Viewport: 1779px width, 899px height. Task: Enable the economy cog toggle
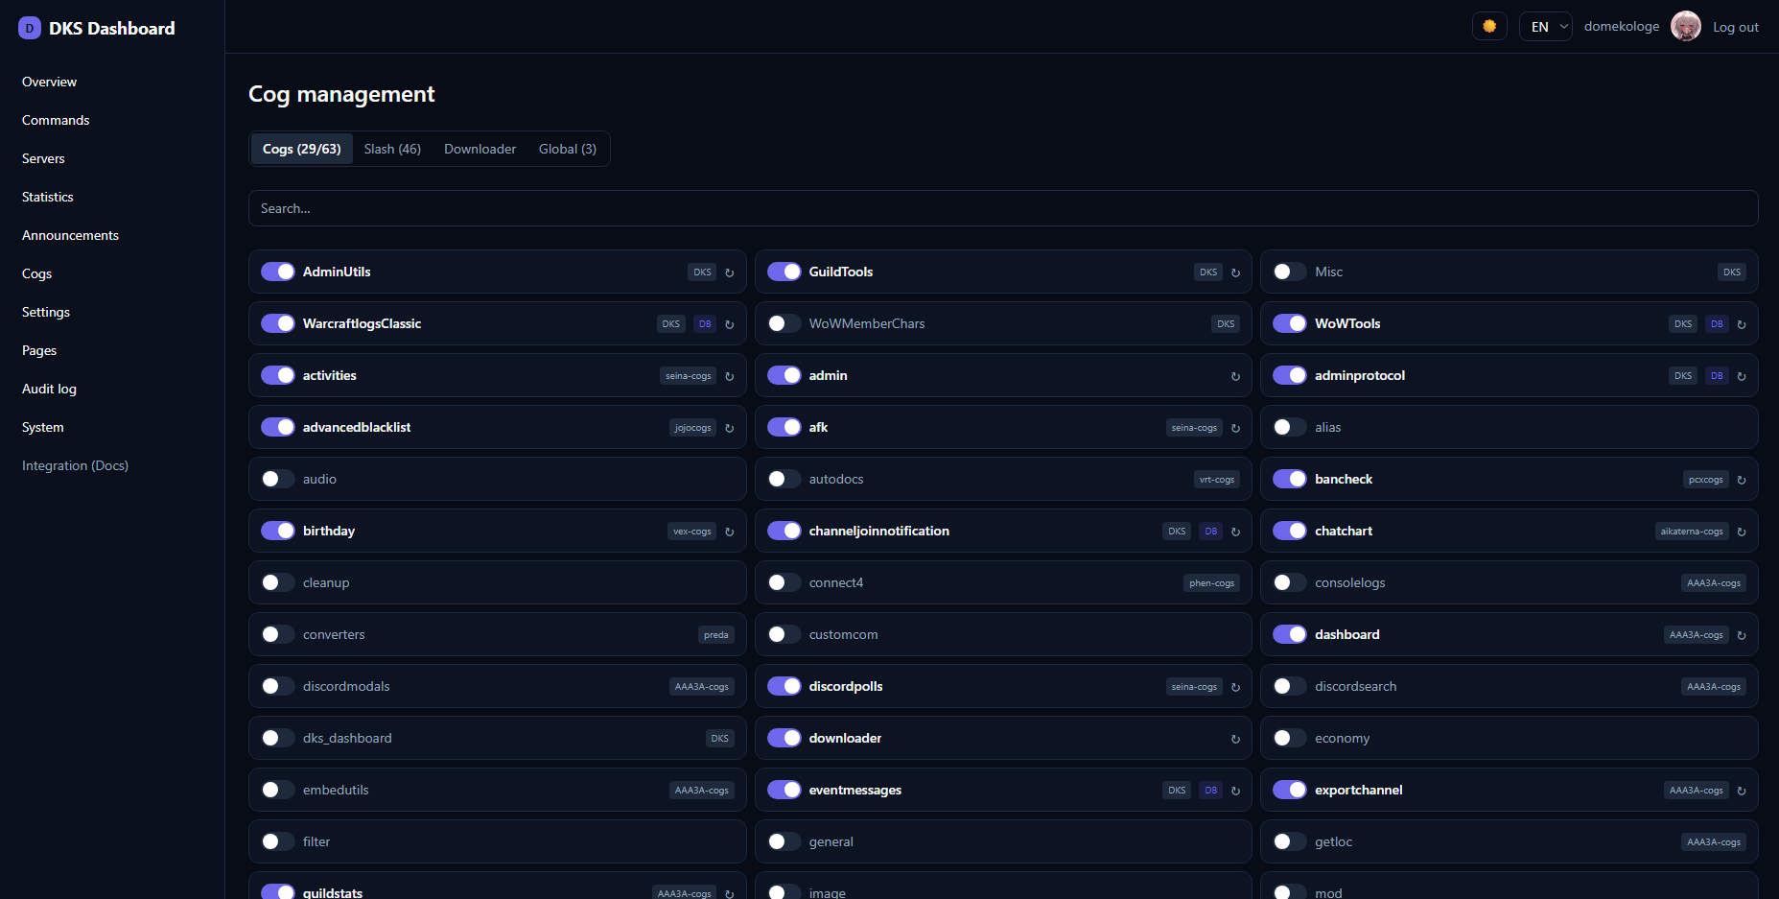click(x=1290, y=738)
